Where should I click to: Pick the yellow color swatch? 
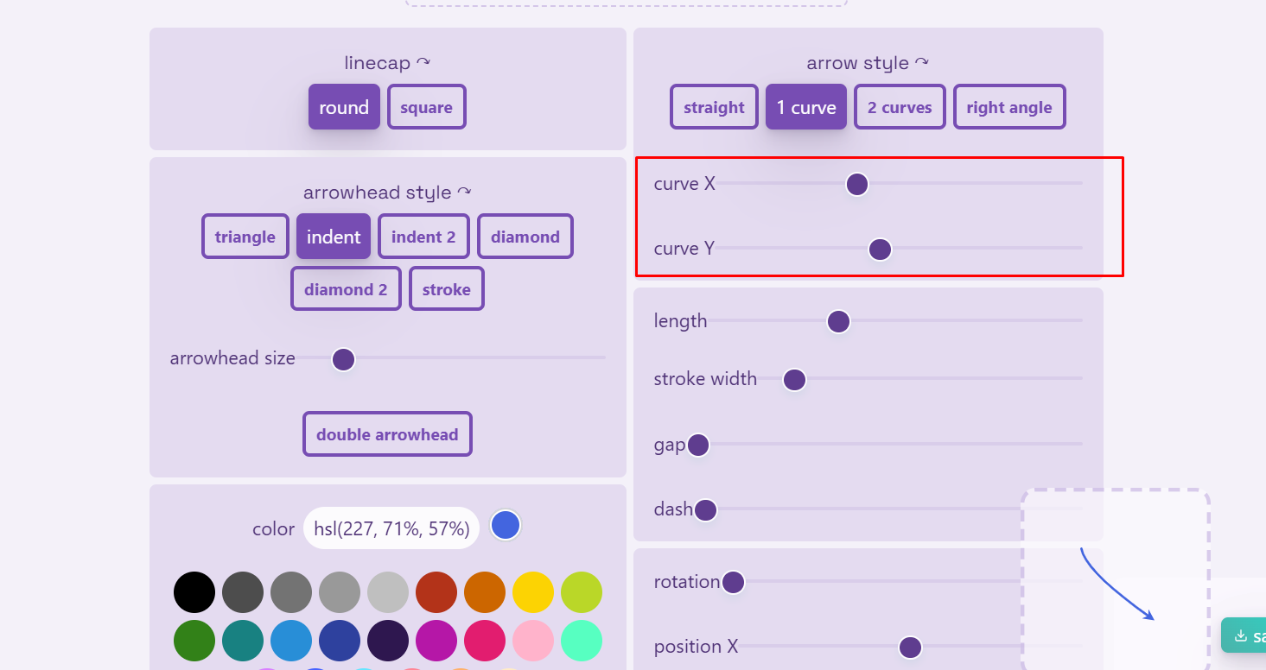(x=533, y=592)
